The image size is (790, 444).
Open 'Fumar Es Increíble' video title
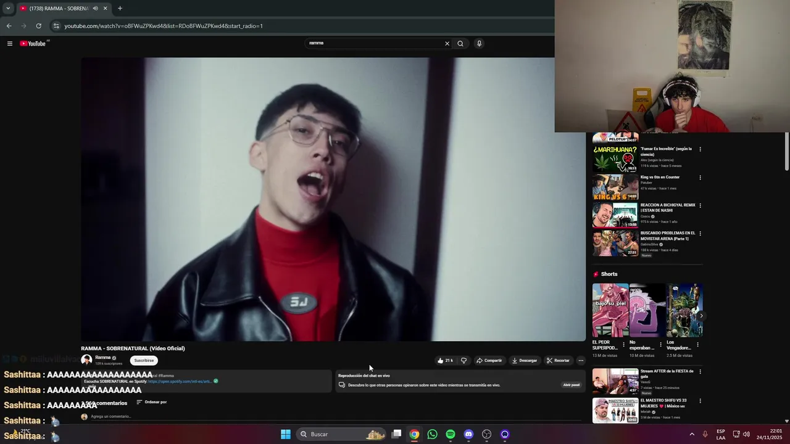tap(666, 151)
